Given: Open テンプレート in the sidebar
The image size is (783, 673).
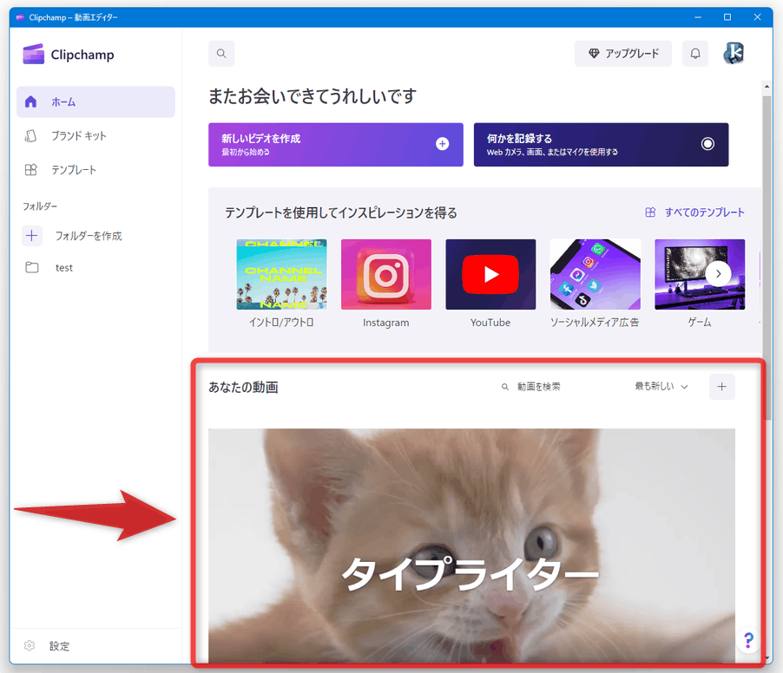Looking at the screenshot, I should tap(95, 170).
